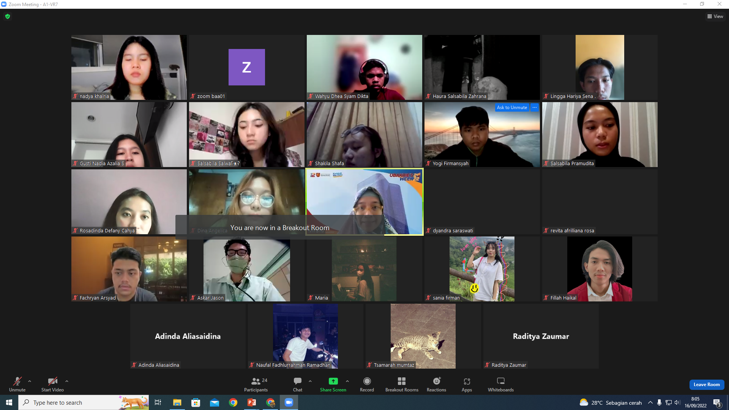Click Fachryan Arsyad name label
The width and height of the screenshot is (729, 410).
[x=98, y=298]
